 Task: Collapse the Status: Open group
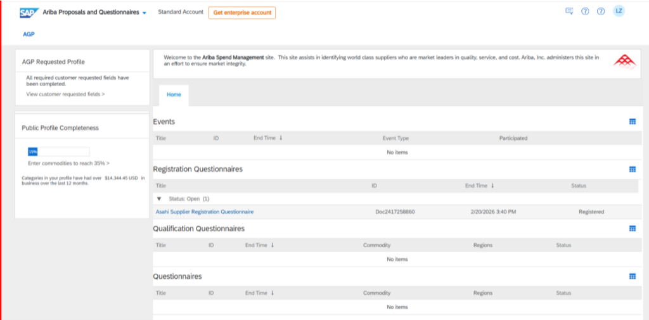click(159, 199)
